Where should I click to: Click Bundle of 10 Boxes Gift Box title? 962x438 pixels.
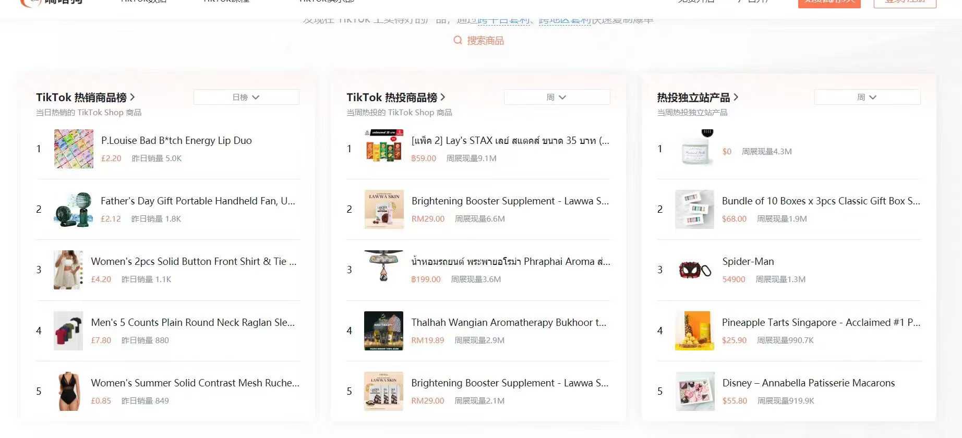click(821, 201)
